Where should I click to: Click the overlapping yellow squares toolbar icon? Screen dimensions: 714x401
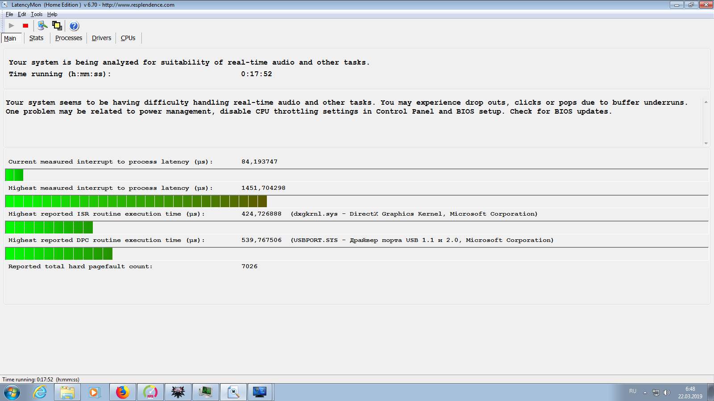click(57, 26)
